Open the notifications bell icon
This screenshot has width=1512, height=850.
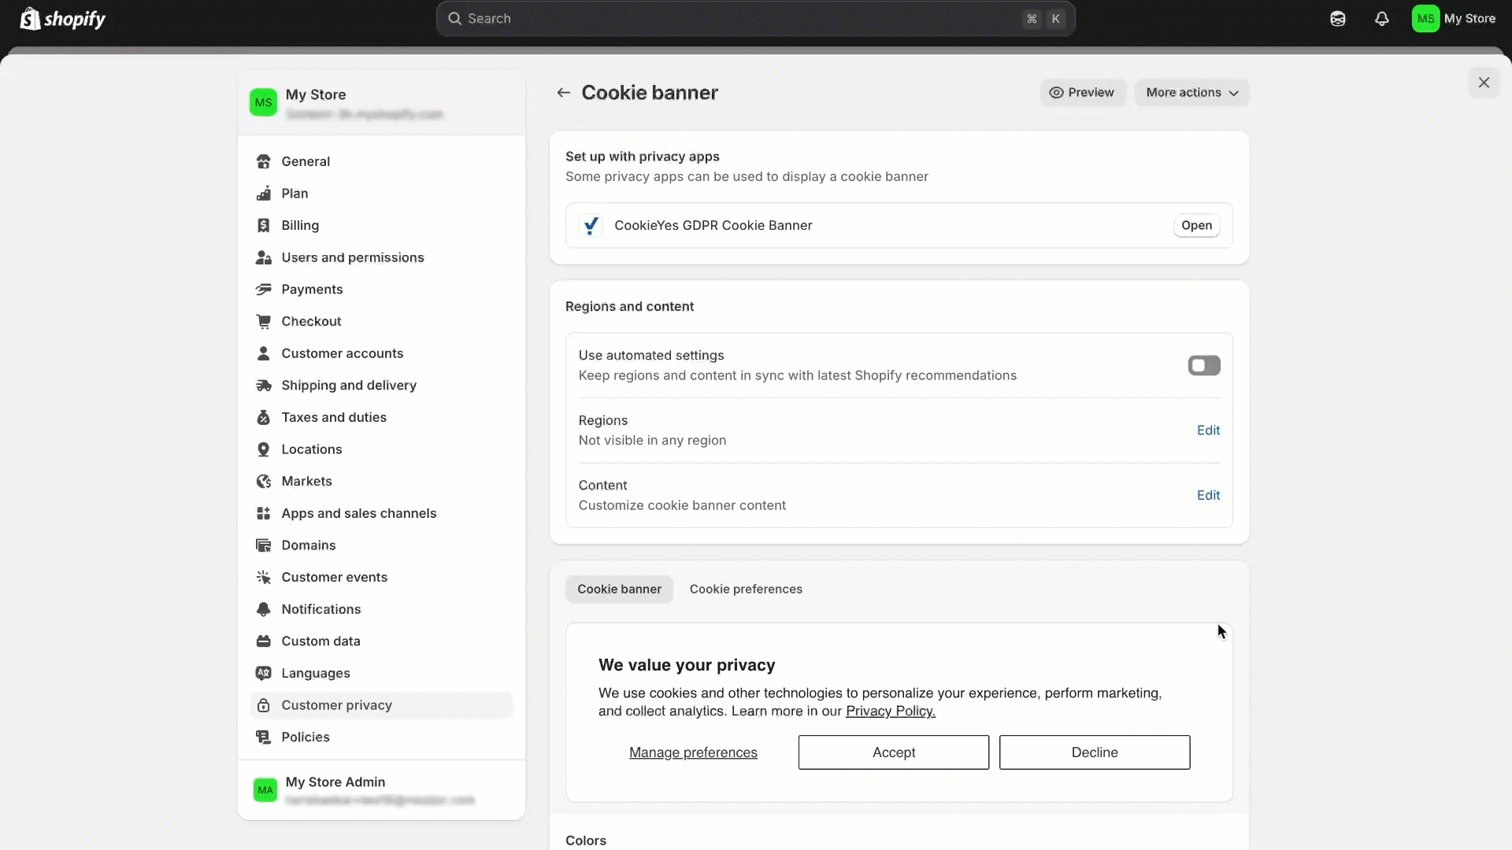point(1381,19)
